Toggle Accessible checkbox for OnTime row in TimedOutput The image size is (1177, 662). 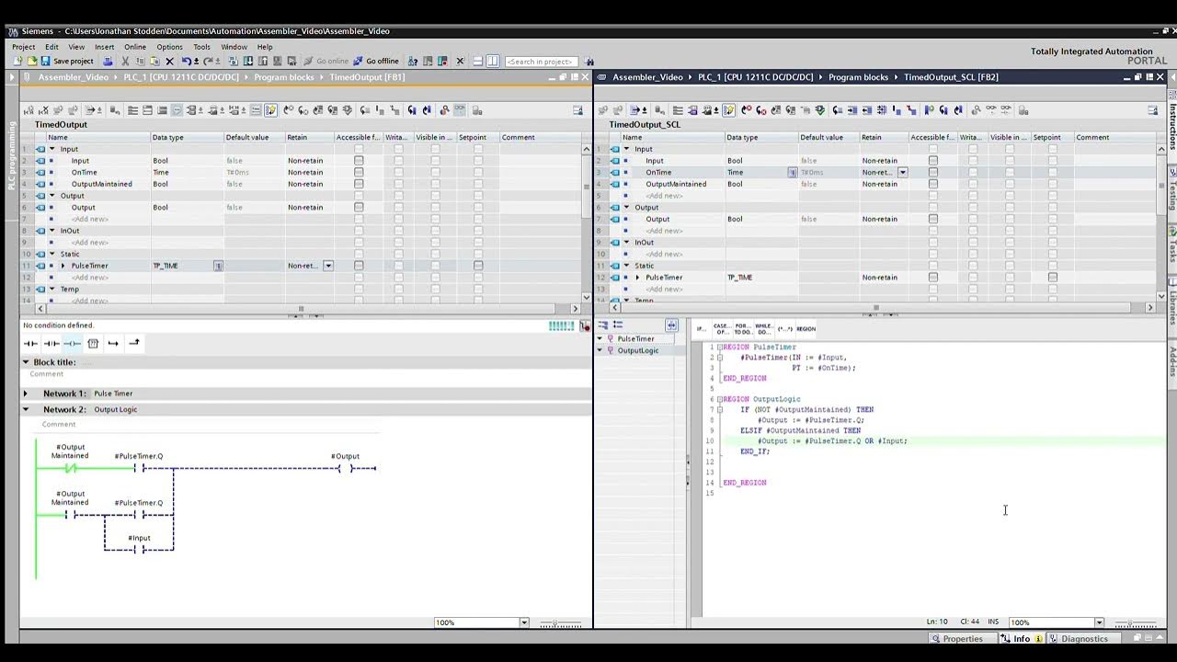(x=359, y=172)
